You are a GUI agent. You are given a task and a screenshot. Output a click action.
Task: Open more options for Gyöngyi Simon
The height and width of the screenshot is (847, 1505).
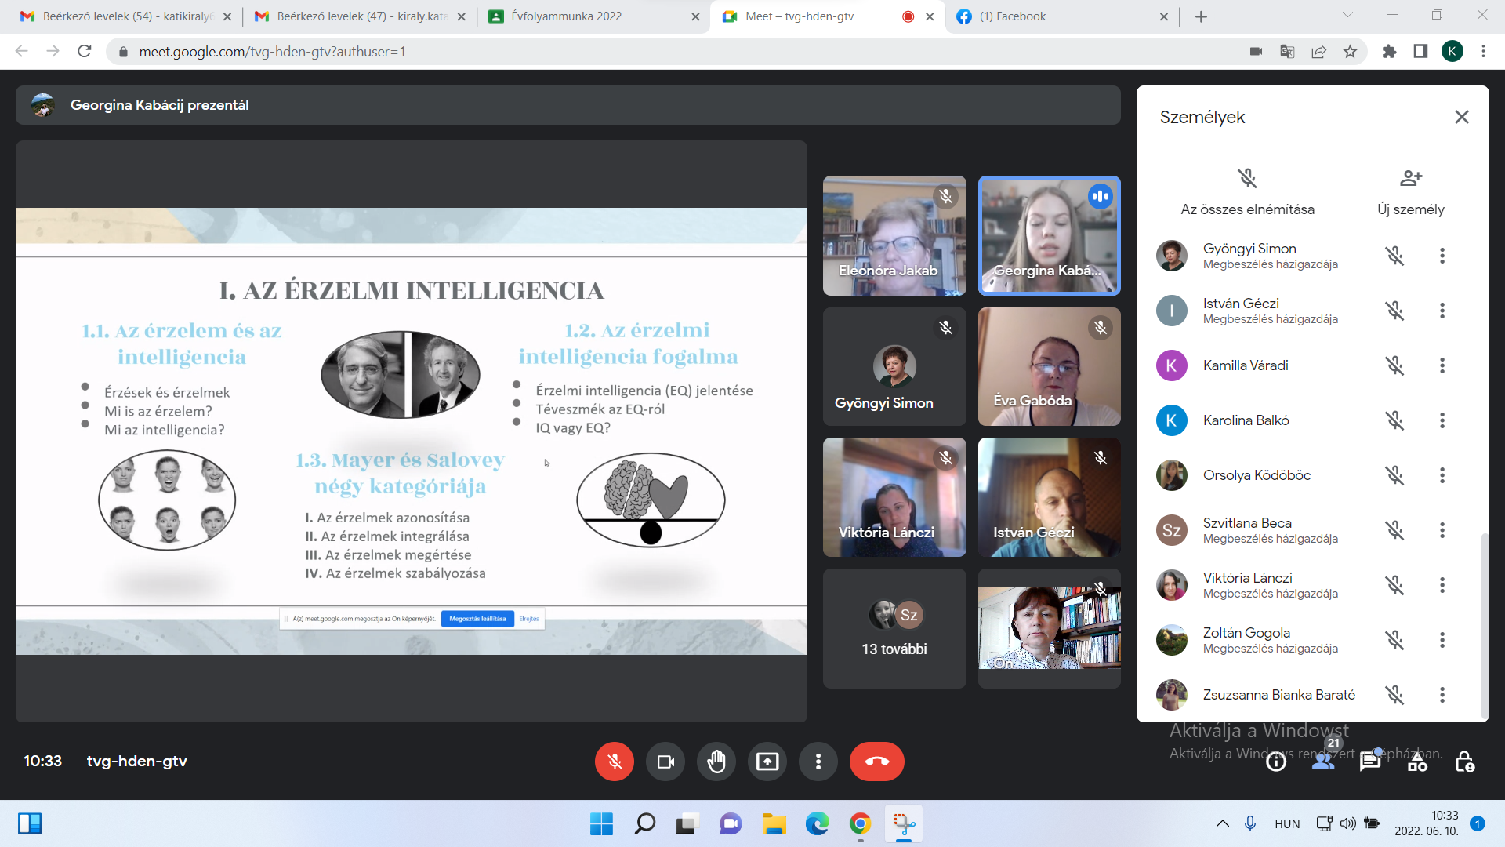point(1442,256)
